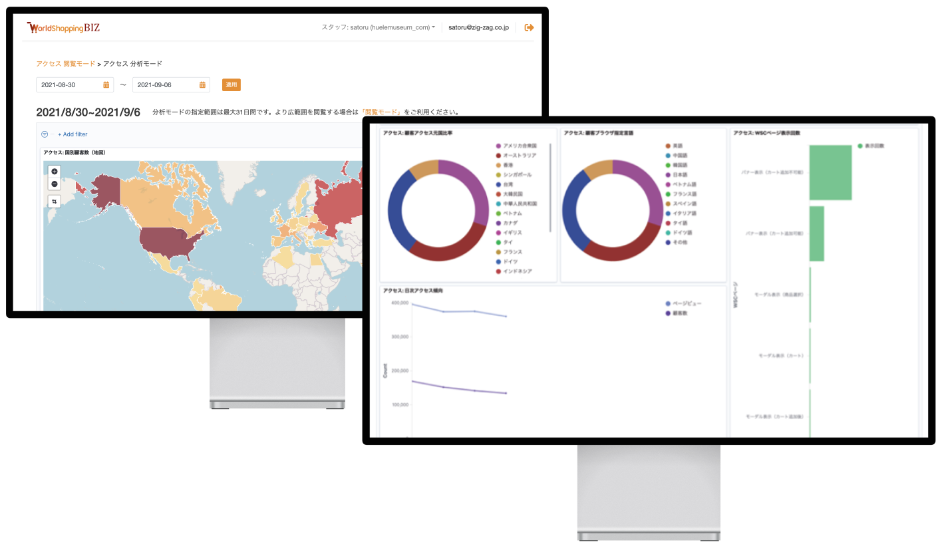This screenshot has width=942, height=552.
Task: Zoom in on the world map
Action: pyautogui.click(x=55, y=172)
